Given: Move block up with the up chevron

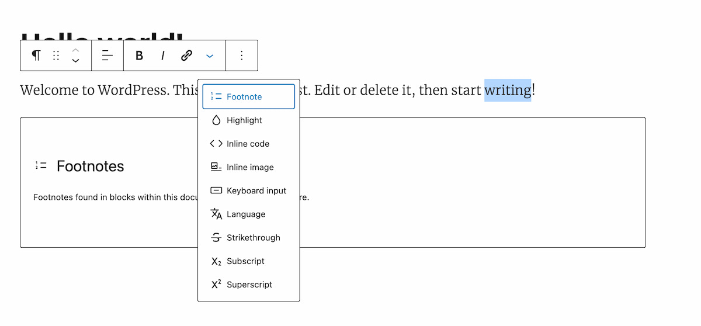Looking at the screenshot, I should (x=75, y=50).
